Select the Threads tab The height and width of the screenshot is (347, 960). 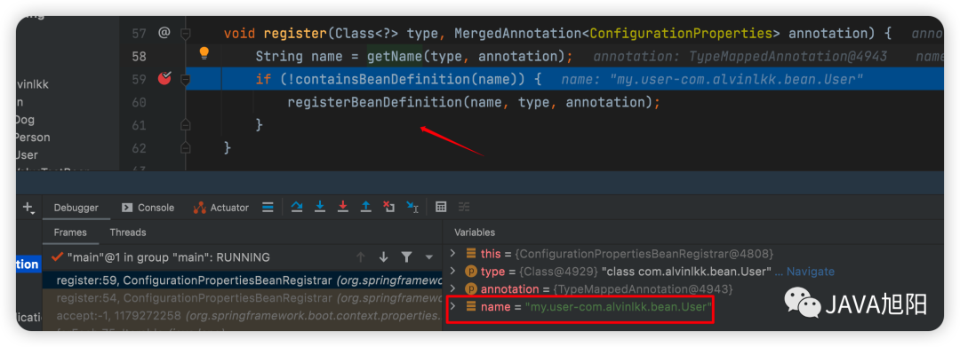click(x=127, y=233)
